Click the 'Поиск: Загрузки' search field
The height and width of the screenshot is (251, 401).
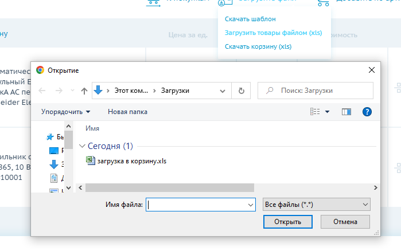coord(316,91)
